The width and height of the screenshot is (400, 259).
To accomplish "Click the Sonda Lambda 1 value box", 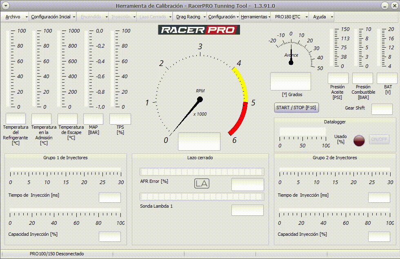I will click(247, 210).
